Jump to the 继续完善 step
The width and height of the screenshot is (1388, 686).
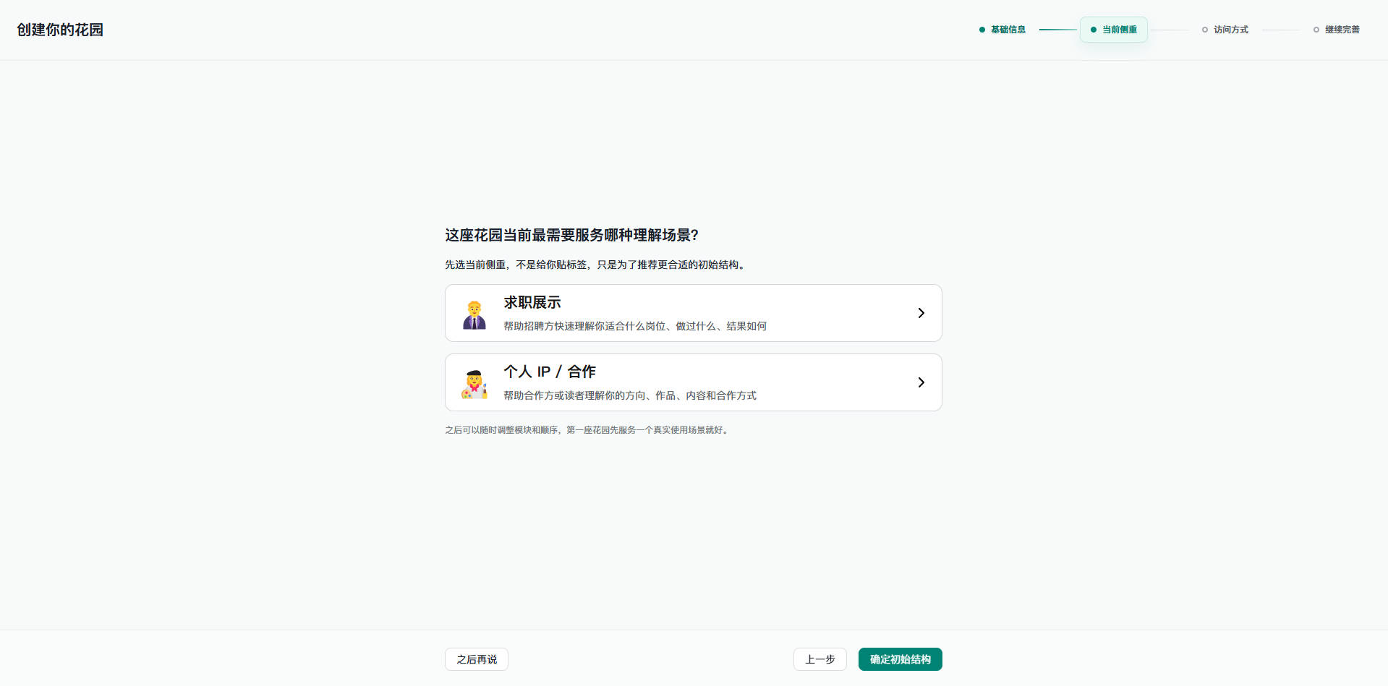pos(1337,30)
